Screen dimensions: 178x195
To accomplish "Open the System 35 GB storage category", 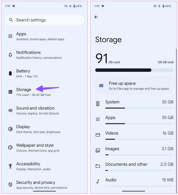I will (x=134, y=104).
